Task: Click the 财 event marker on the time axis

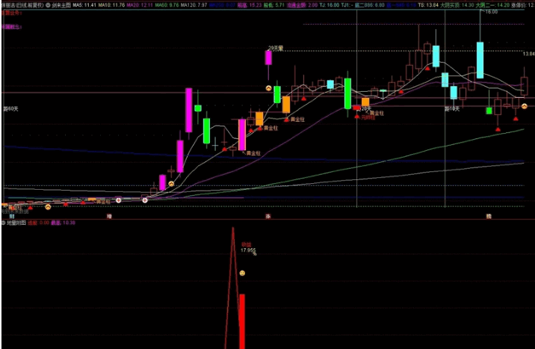Action: pos(12,216)
